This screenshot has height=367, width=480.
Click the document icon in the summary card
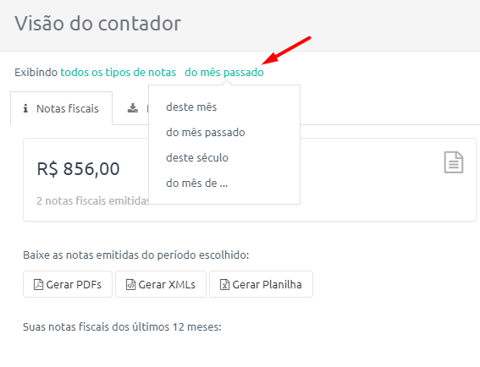click(454, 162)
